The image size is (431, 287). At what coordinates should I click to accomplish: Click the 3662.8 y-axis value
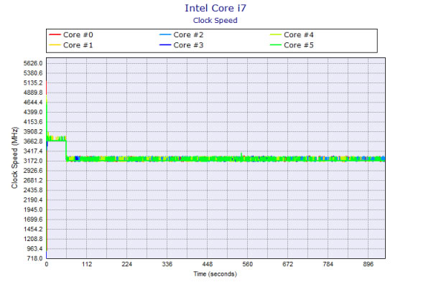(33, 141)
